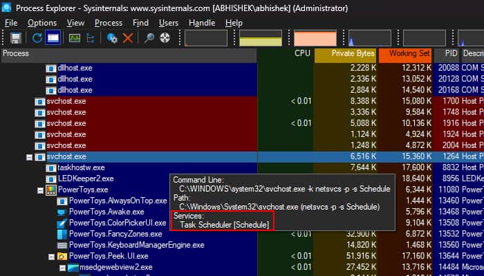Click icon of svchost.exe with PID 2004

[x=40, y=146]
